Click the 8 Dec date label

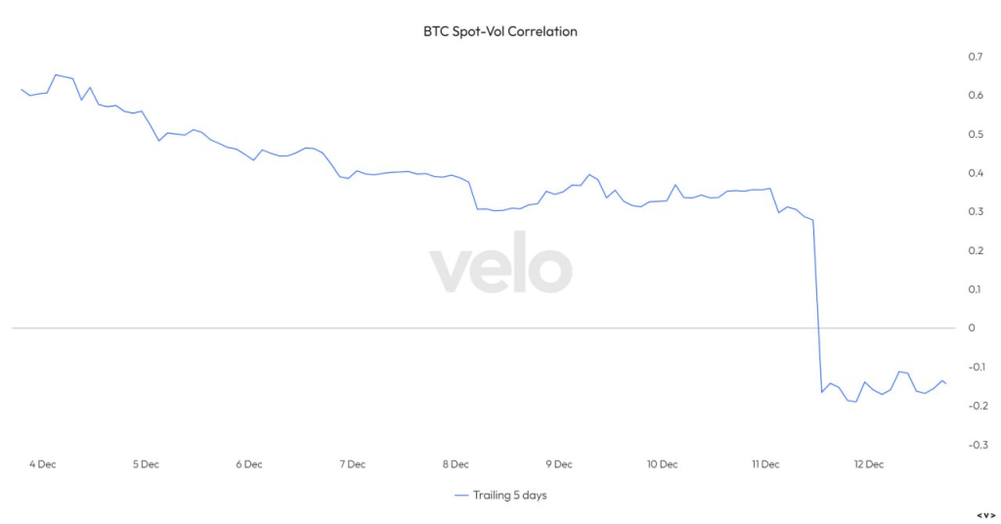pyautogui.click(x=456, y=464)
